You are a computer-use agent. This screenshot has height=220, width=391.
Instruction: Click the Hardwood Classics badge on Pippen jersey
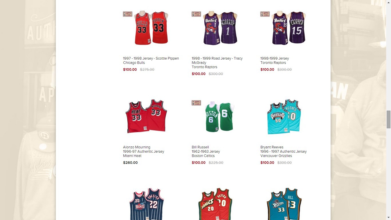pos(127,14)
